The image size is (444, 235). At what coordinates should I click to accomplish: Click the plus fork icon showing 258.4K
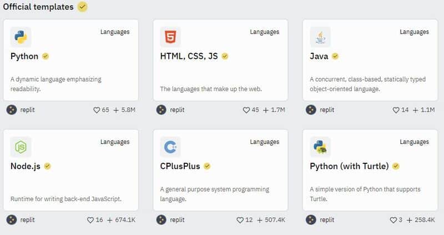tap(409, 220)
